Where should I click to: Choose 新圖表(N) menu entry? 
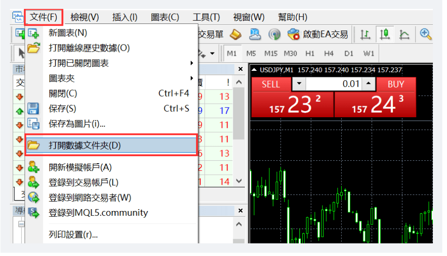111,33
